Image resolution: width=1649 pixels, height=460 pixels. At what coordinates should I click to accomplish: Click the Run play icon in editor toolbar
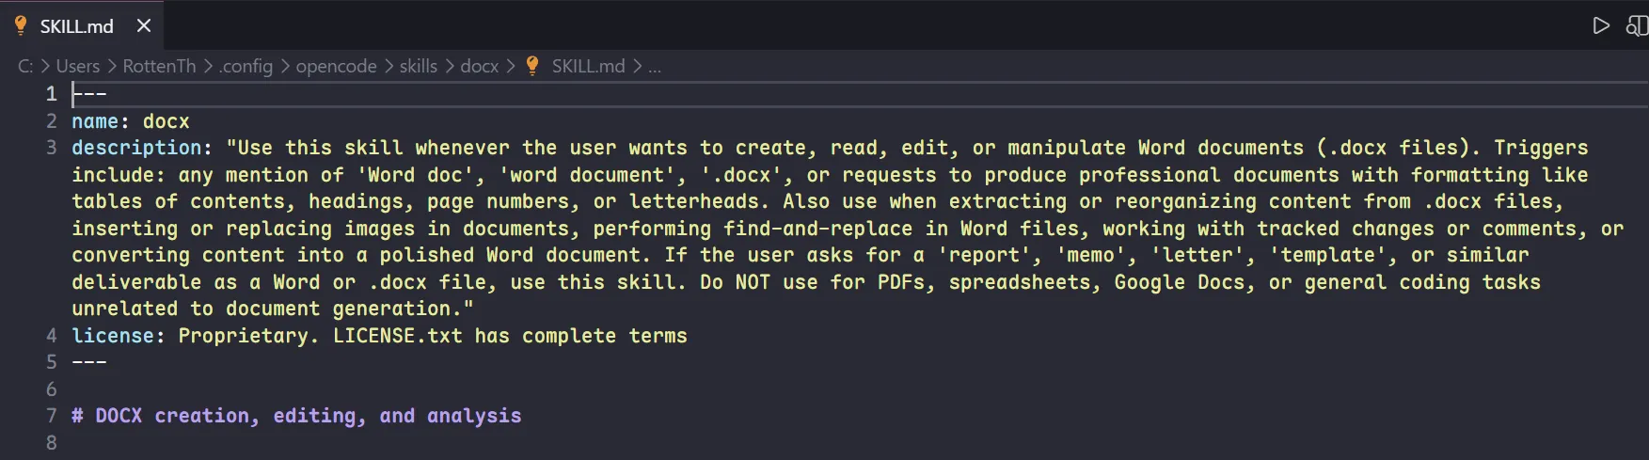click(1601, 25)
